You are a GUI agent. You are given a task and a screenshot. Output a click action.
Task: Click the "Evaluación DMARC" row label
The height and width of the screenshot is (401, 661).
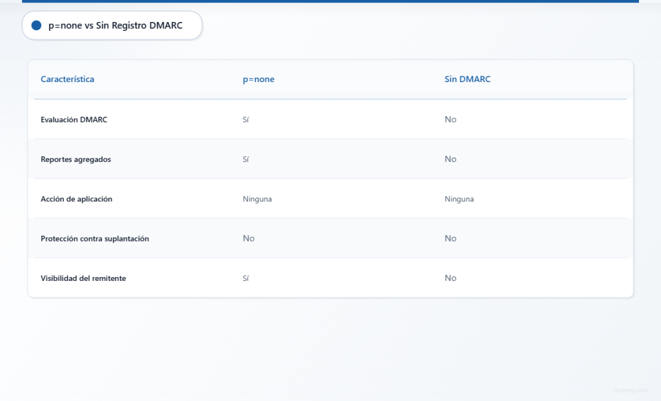point(74,119)
